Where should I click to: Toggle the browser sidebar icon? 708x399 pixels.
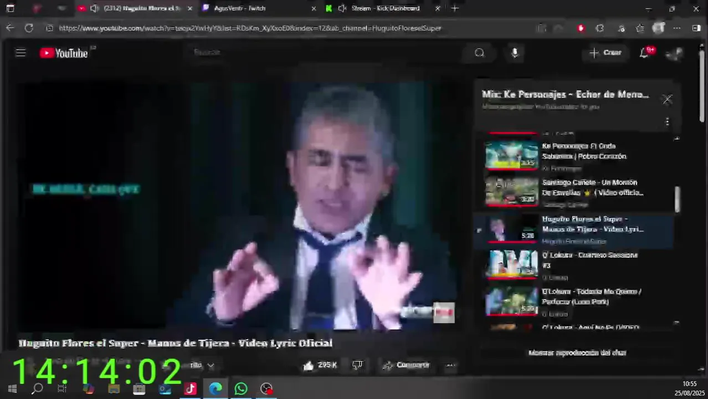coord(696,28)
